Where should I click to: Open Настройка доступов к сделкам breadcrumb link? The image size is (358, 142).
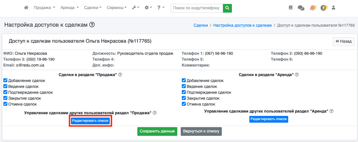(x=243, y=25)
